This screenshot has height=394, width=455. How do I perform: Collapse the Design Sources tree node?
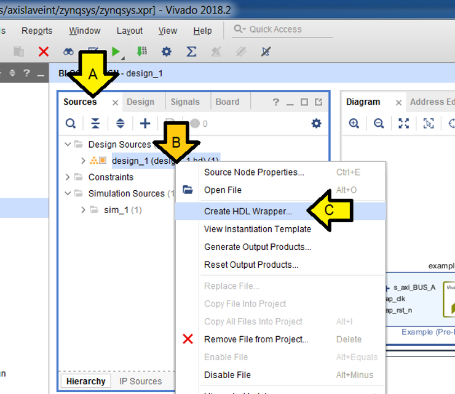68,144
